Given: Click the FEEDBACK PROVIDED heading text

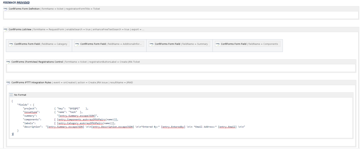Looking at the screenshot, I should click(x=16, y=3).
